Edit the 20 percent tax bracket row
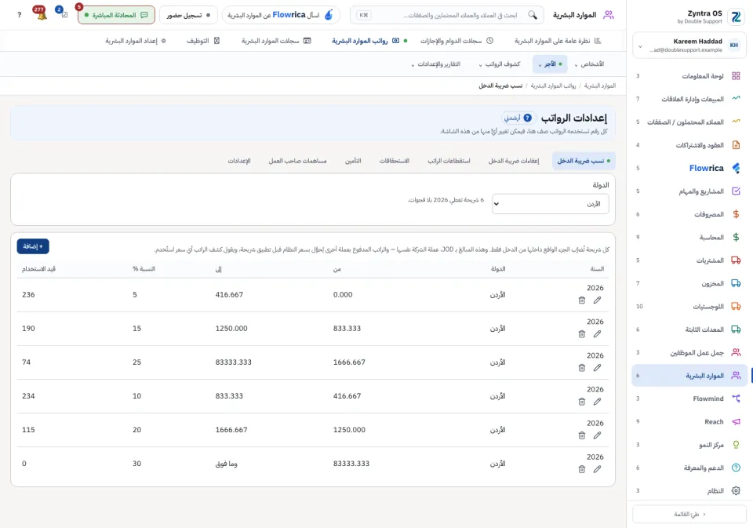The width and height of the screenshot is (753, 528). tap(597, 435)
